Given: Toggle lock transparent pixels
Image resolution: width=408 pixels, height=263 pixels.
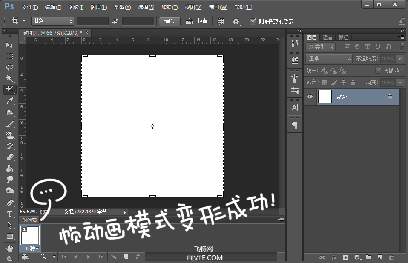Looking at the screenshot, I should [325, 83].
